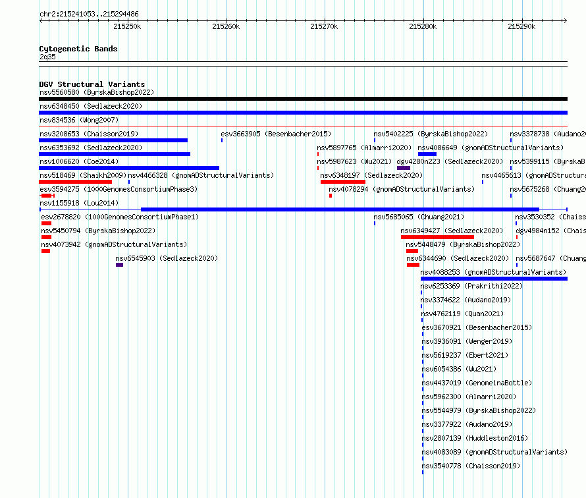Click nsv5450794 (ByrskaBishop2022) label
The image size is (586, 498).
coord(98,231)
